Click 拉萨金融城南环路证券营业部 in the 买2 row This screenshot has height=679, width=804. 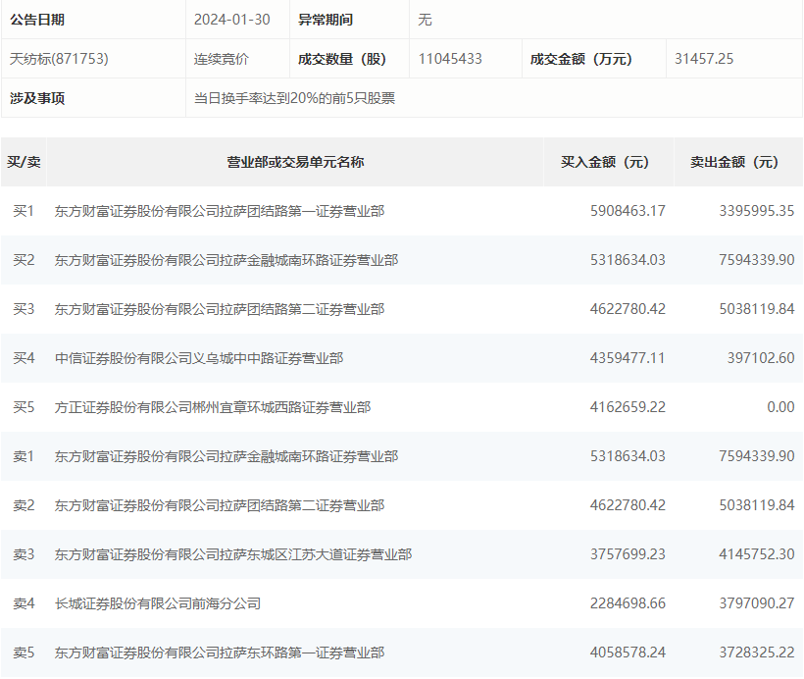(226, 260)
